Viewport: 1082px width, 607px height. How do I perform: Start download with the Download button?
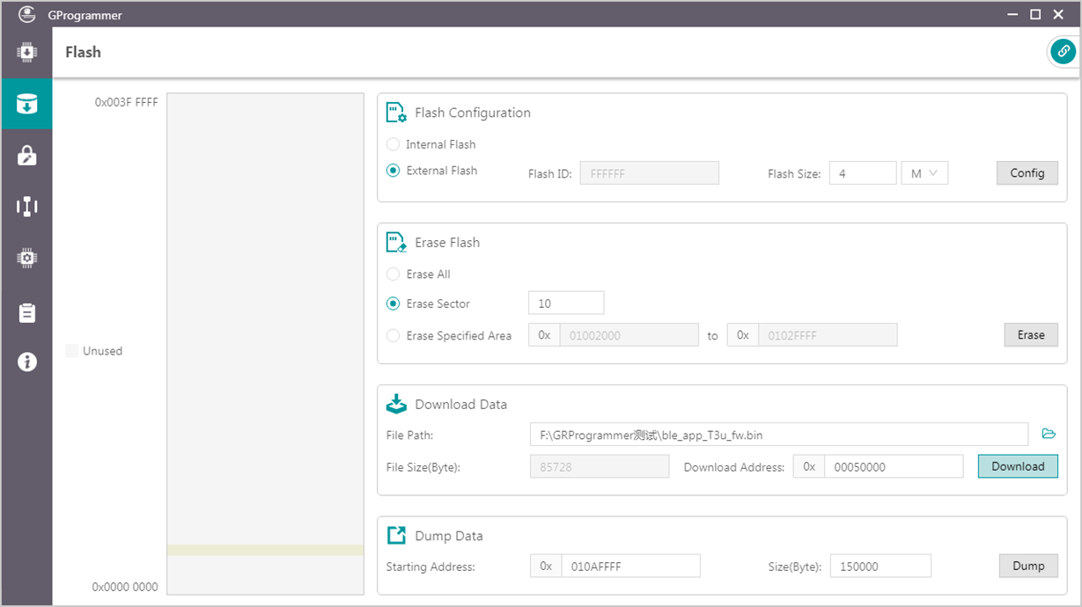point(1017,466)
